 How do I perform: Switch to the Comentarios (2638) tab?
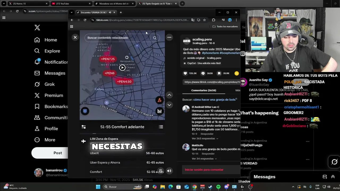pos(203,90)
